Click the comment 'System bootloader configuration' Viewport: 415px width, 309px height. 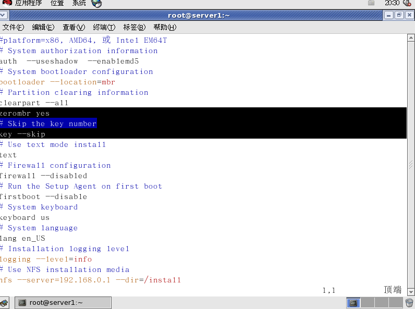coord(80,72)
